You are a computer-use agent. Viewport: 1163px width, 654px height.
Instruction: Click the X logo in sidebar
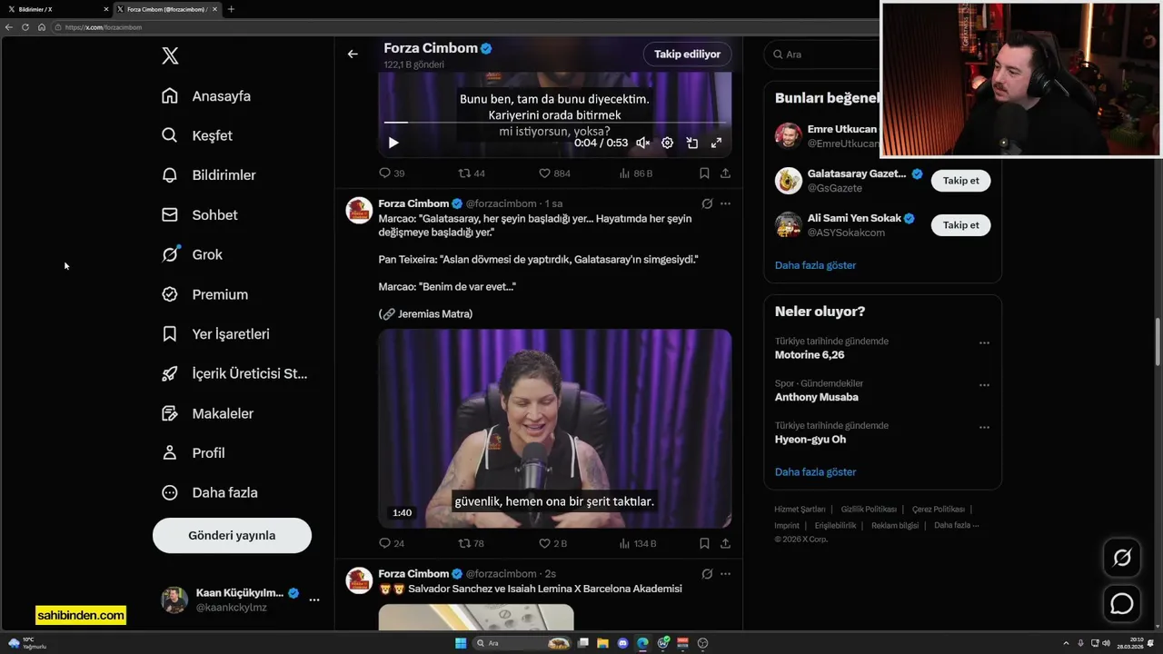tap(170, 55)
